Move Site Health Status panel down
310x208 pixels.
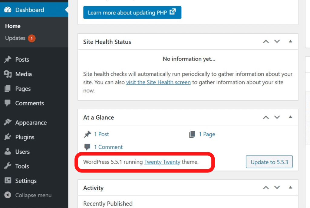[277, 41]
